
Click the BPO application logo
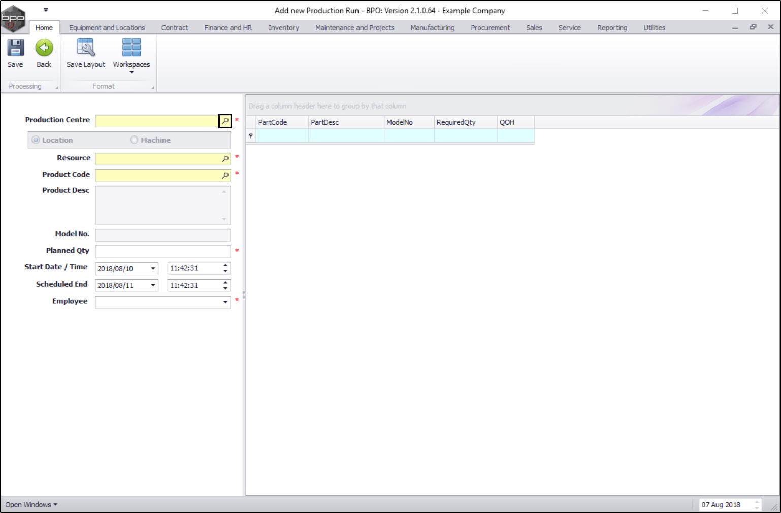pyautogui.click(x=13, y=18)
